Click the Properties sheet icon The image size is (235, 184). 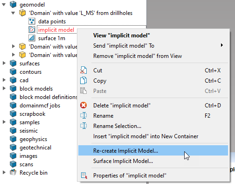coord(84,176)
